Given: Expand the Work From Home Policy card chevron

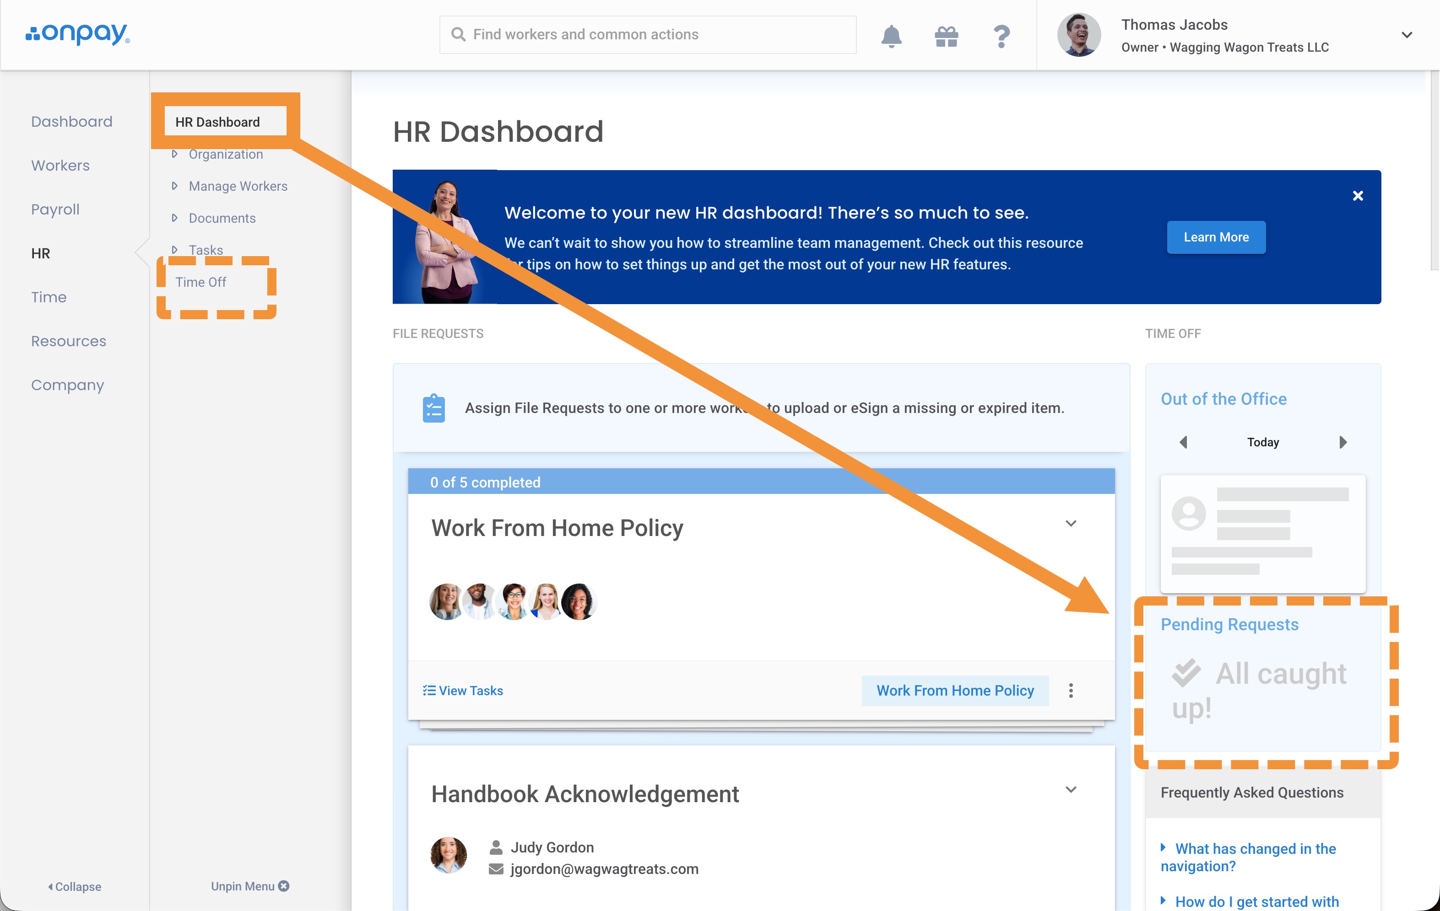Looking at the screenshot, I should click(1071, 523).
